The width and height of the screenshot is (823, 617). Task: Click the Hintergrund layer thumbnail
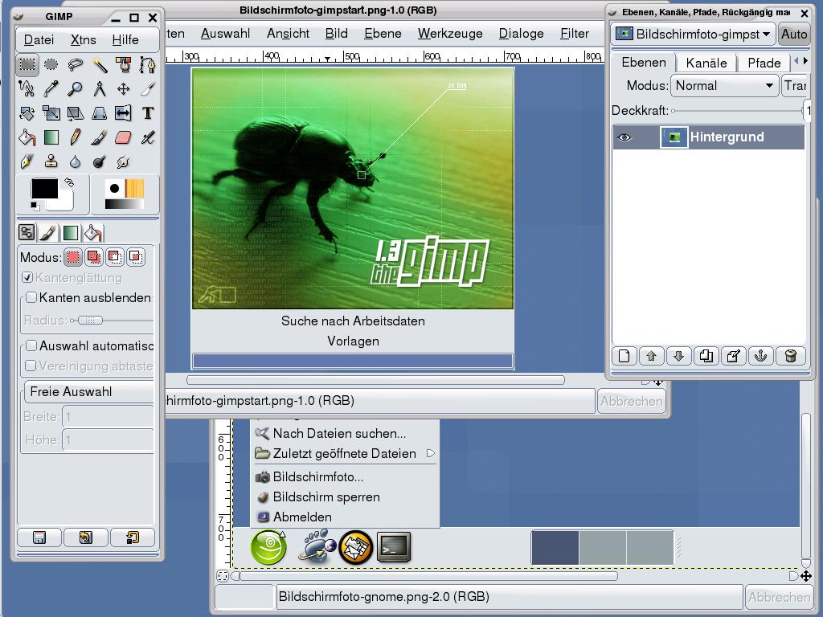click(674, 137)
